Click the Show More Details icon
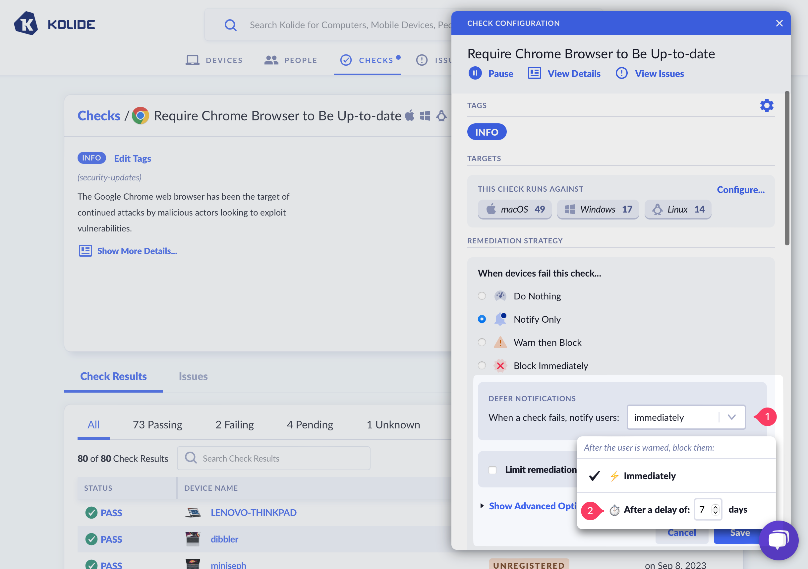The height and width of the screenshot is (569, 808). [85, 251]
